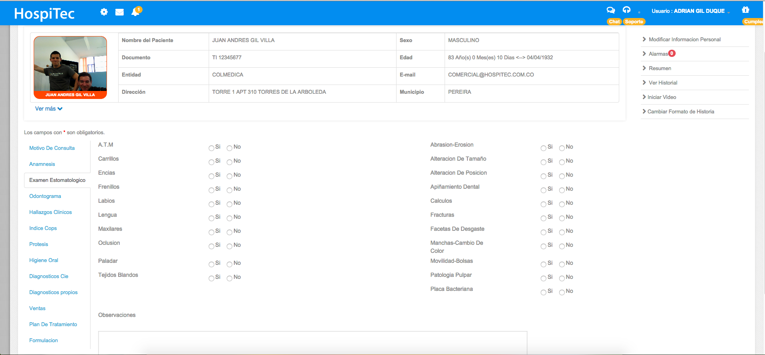765x355 pixels.
Task: Click inside the Observaciones text area
Action: coord(313,343)
